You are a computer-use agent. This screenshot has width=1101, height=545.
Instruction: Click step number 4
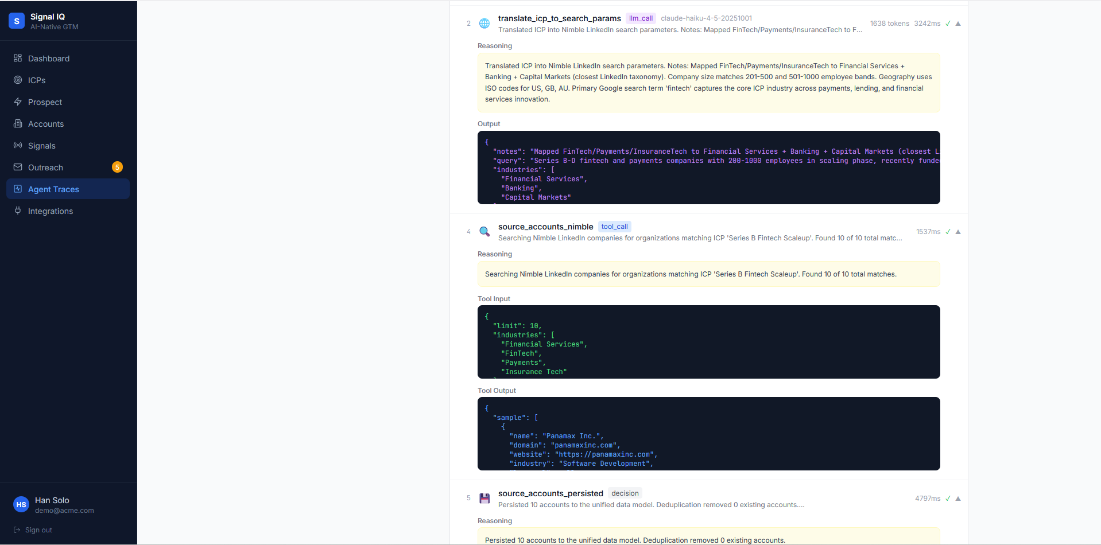pyautogui.click(x=468, y=232)
